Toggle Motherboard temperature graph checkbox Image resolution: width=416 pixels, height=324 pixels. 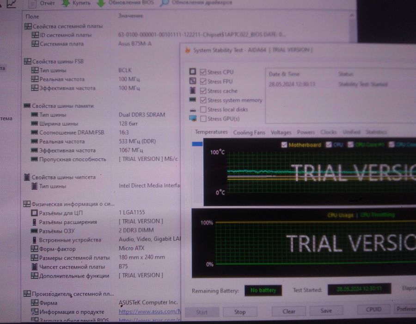tap(284, 145)
